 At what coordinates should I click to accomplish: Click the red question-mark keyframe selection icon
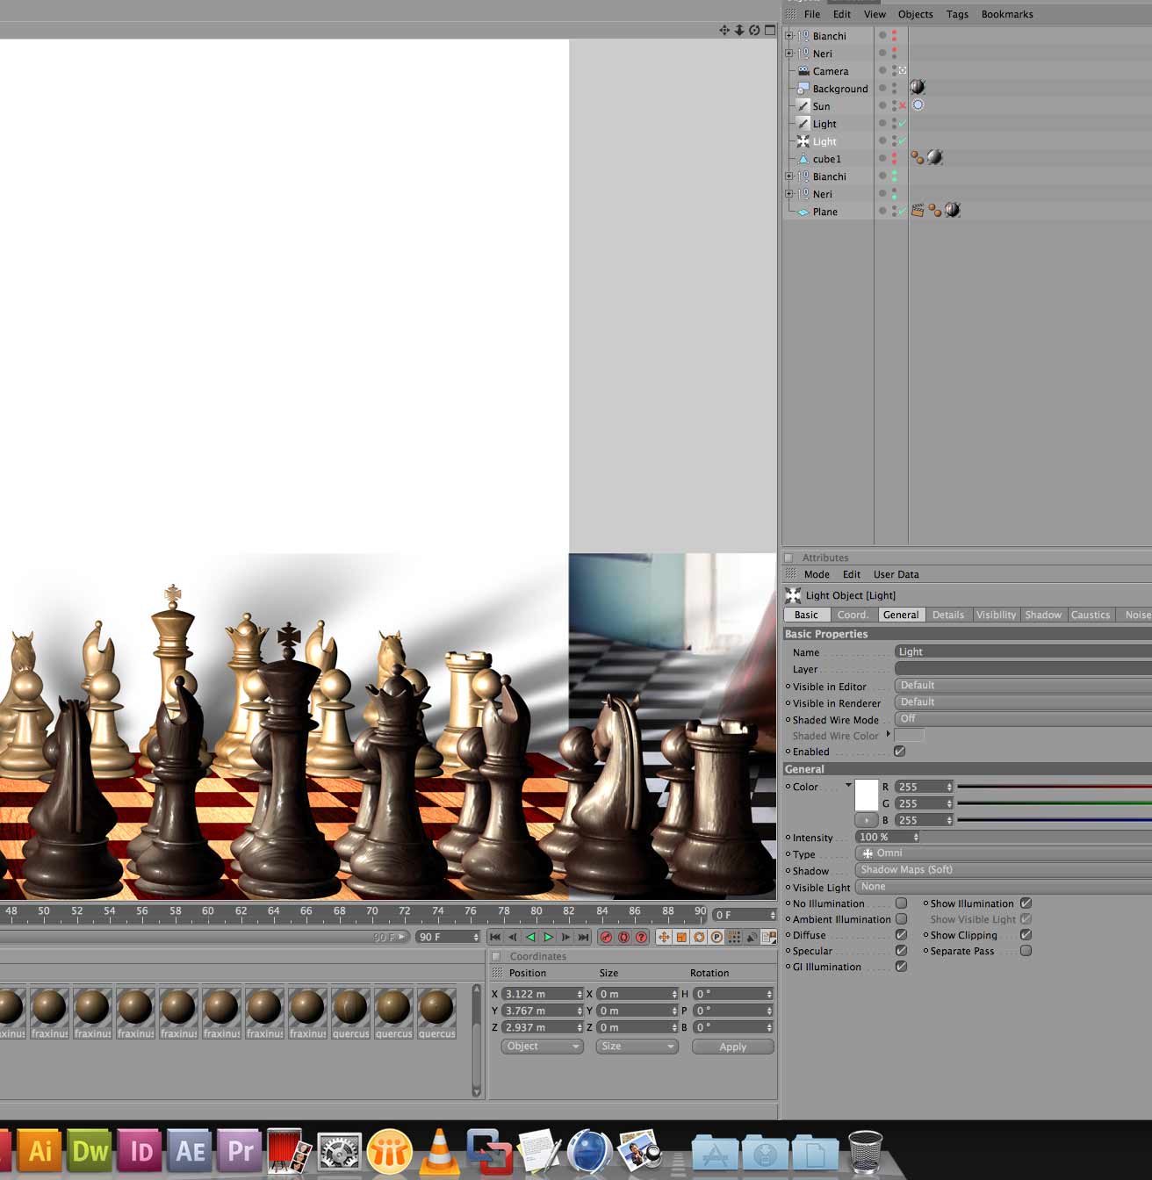pos(642,938)
